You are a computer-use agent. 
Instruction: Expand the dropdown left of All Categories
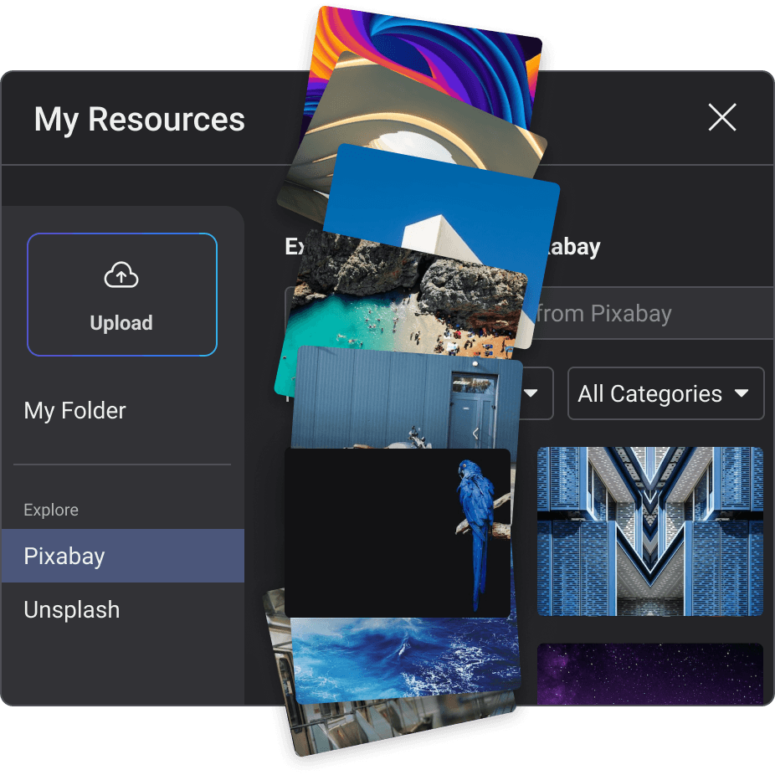coord(536,393)
